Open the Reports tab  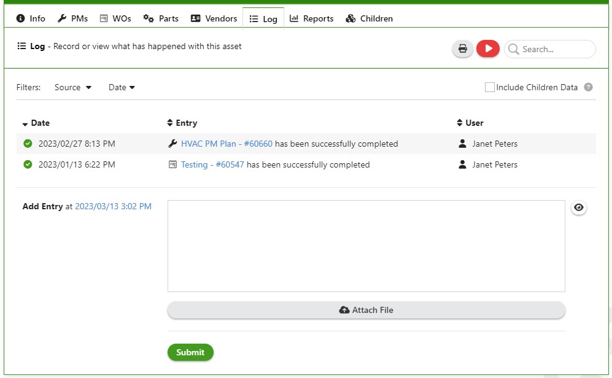pos(311,18)
